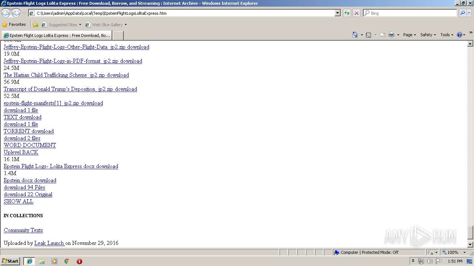Launch Windows Media Player from taskbar

point(54,261)
